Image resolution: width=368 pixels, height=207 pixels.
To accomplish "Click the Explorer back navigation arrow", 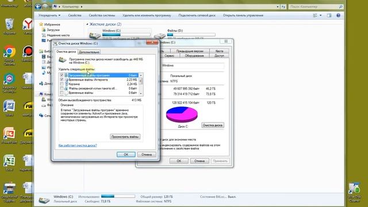I will tap(38, 7).
